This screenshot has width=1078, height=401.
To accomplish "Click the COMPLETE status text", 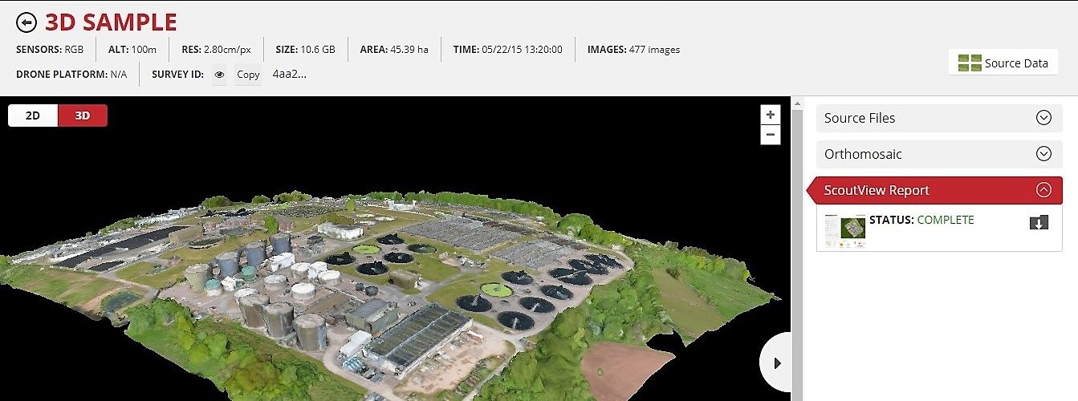I will [945, 220].
